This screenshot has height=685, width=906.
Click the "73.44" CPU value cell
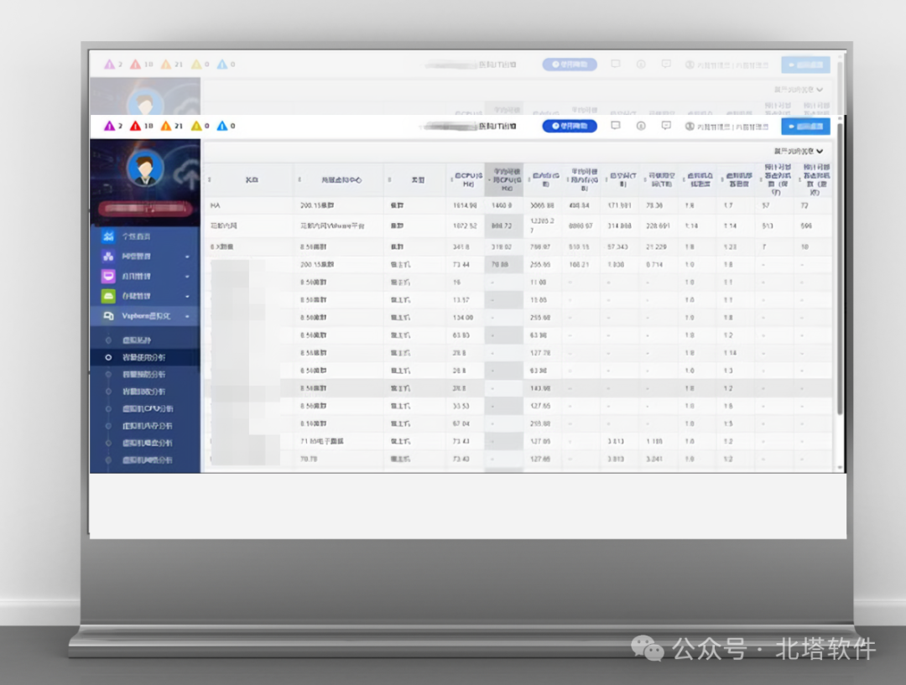point(461,265)
